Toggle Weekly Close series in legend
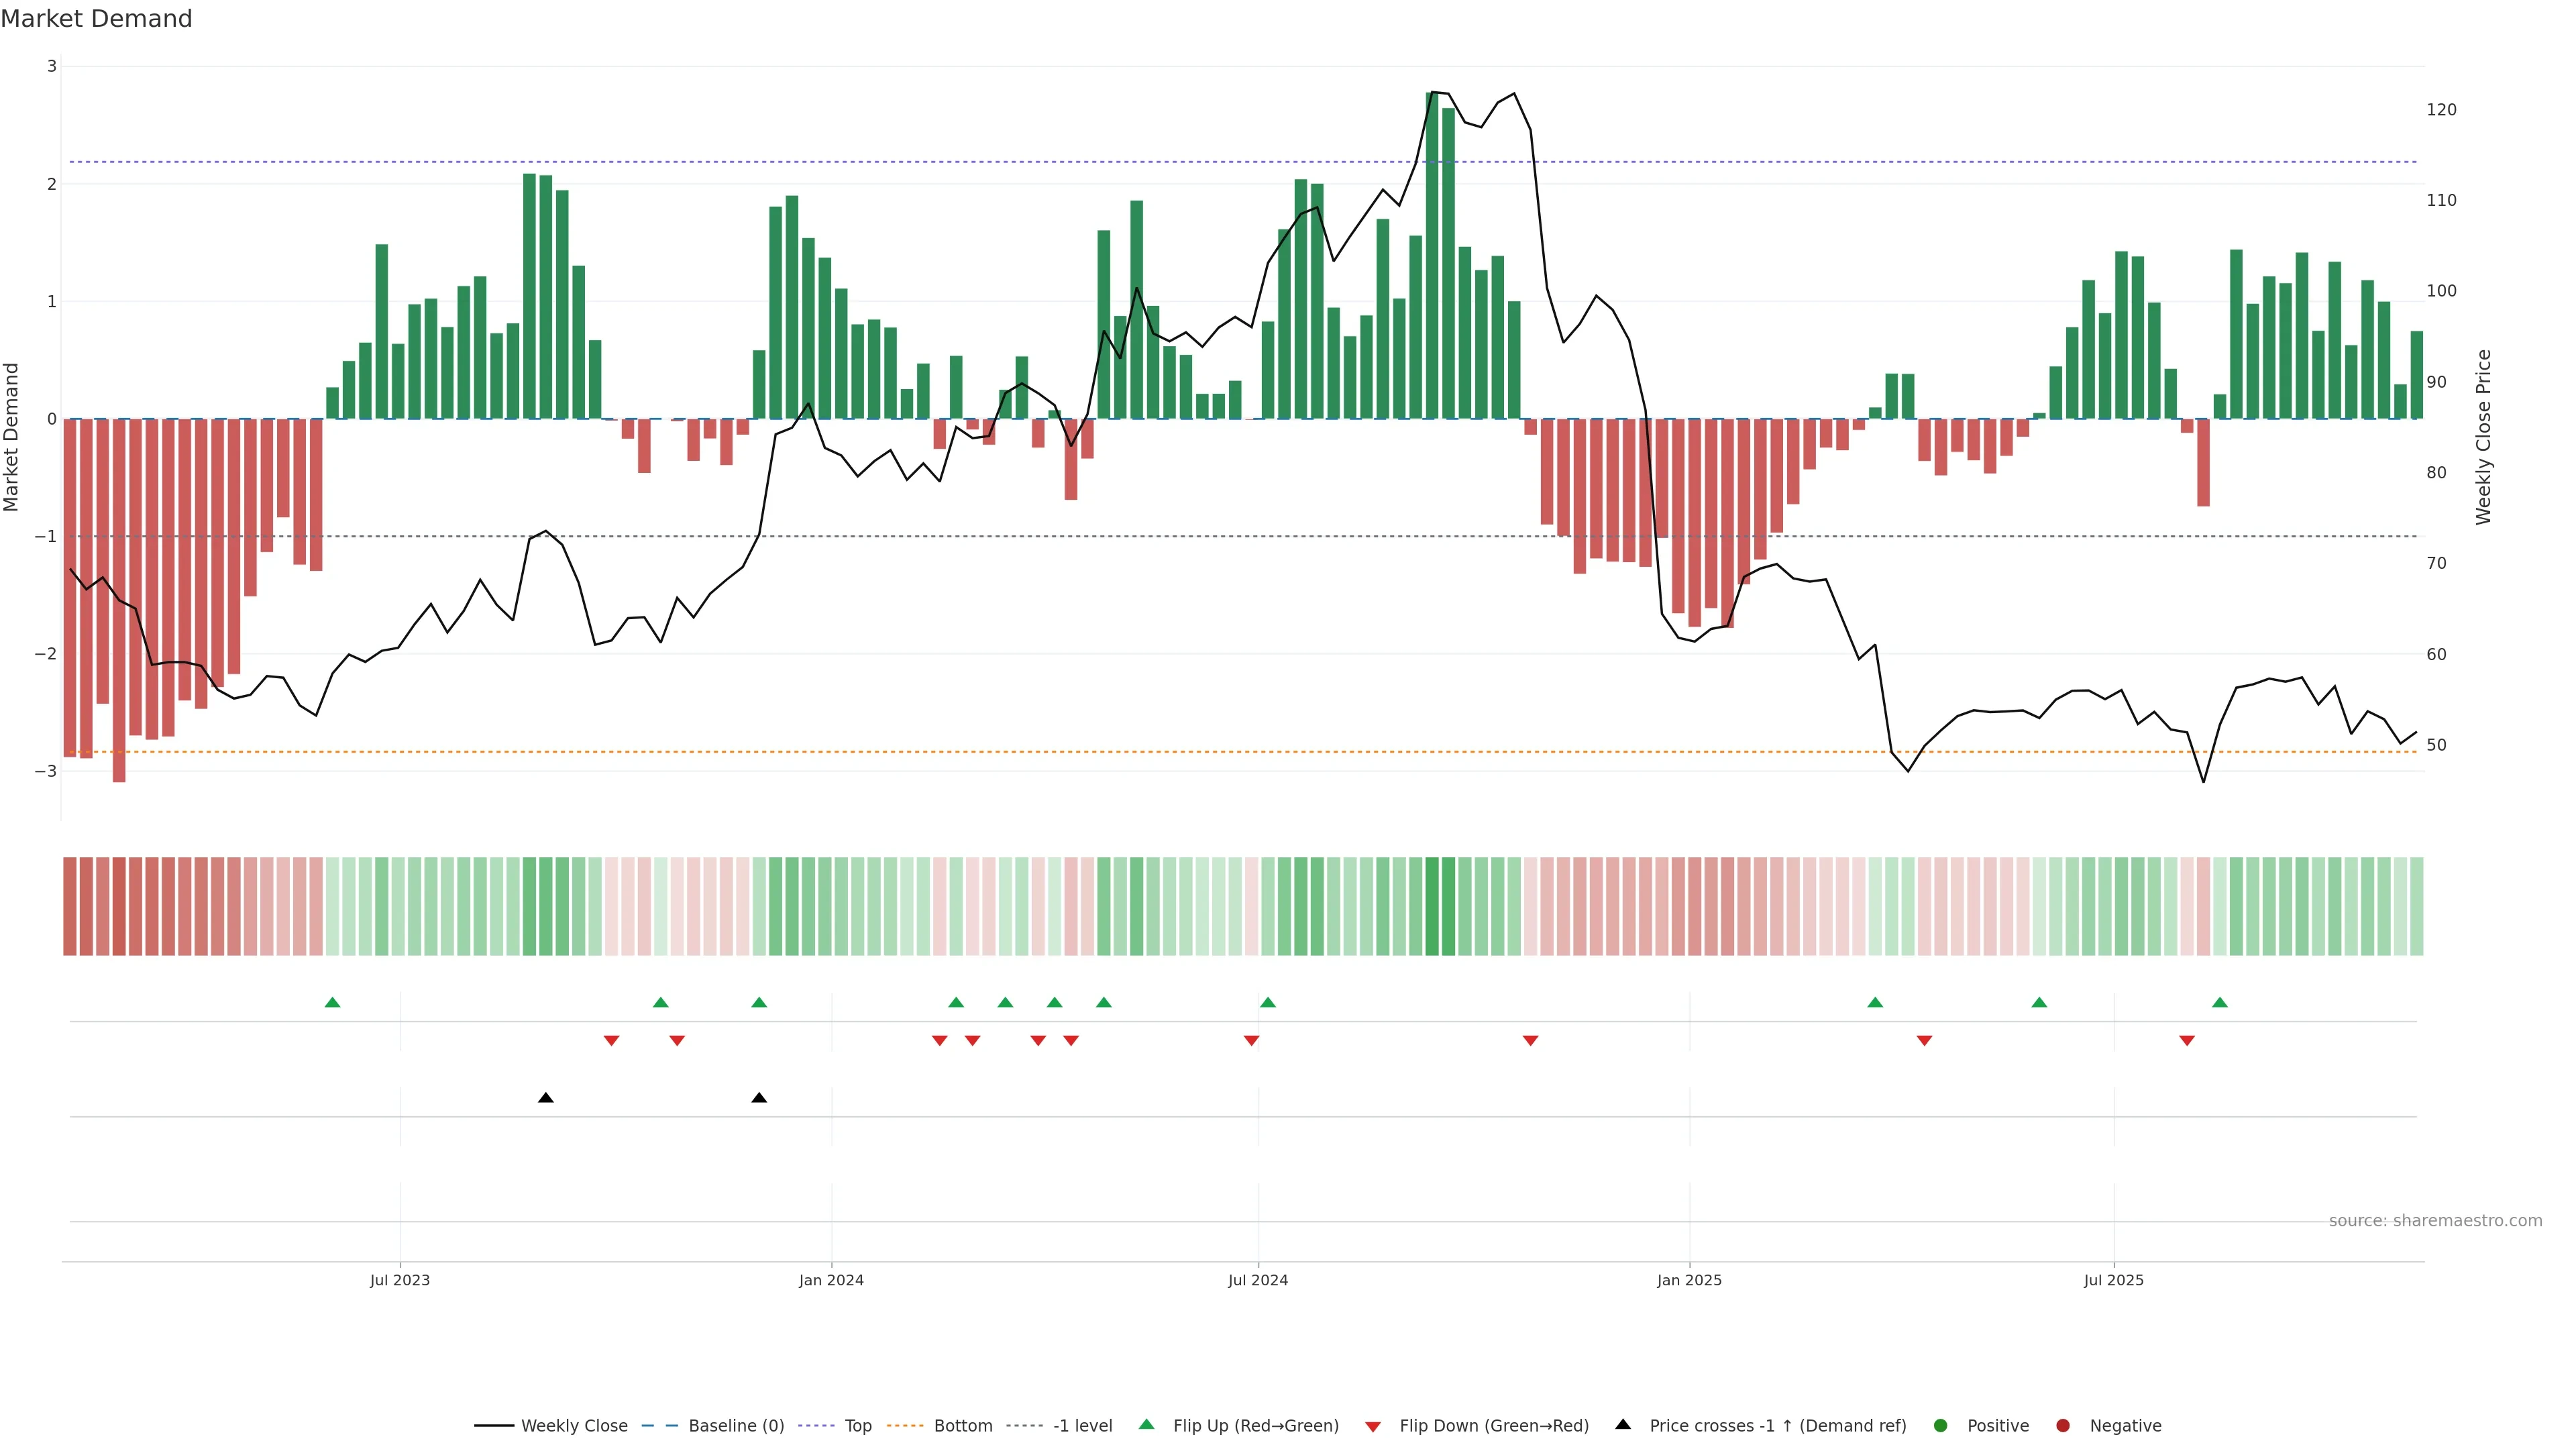Screen dimensions: 2576x1449 574,1425
